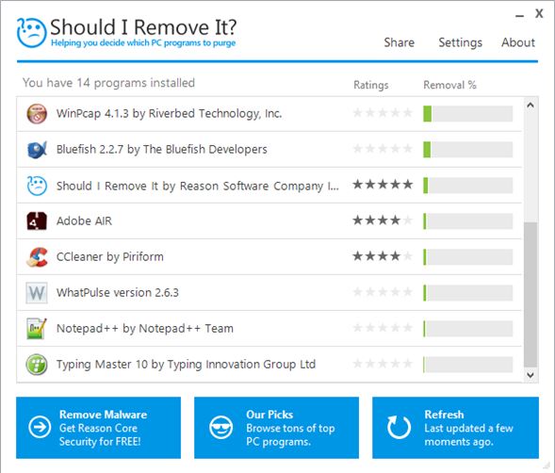This screenshot has width=555, height=473.
Task: Minimize the Should I Remove It window
Action: 519,16
